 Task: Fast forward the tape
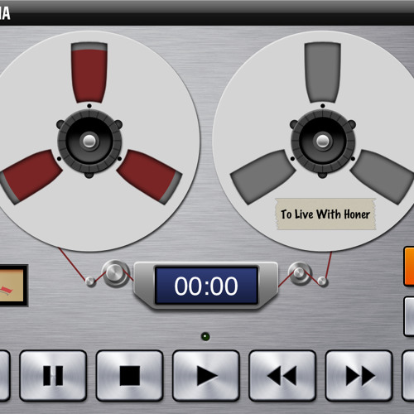pyautogui.click(x=359, y=376)
